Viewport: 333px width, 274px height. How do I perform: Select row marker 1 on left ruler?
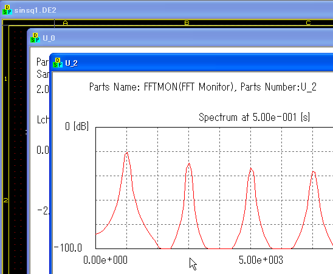point(5,79)
